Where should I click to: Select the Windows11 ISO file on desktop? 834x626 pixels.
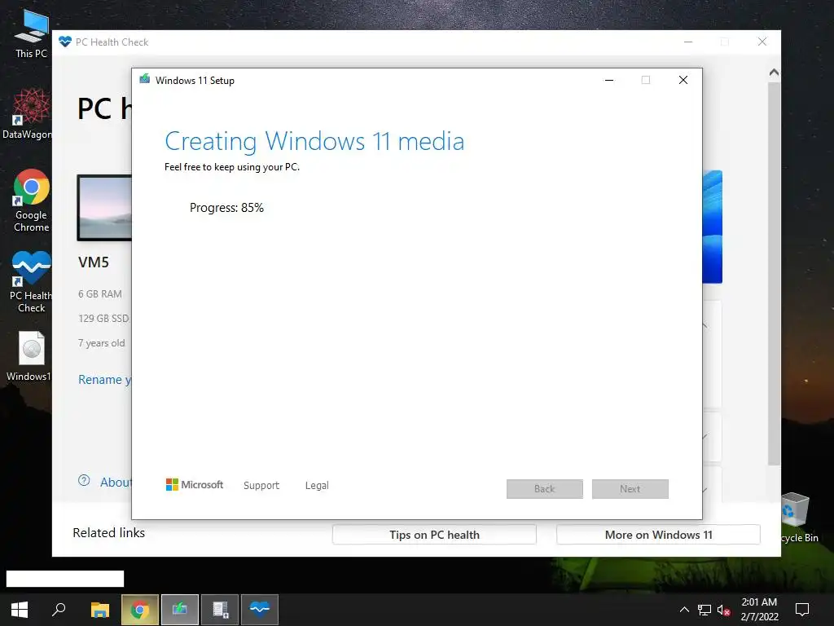point(30,356)
